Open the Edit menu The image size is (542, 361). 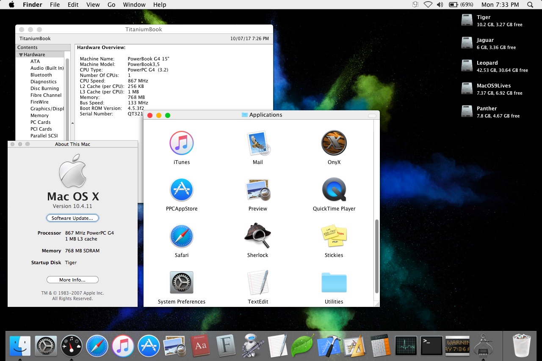point(73,5)
